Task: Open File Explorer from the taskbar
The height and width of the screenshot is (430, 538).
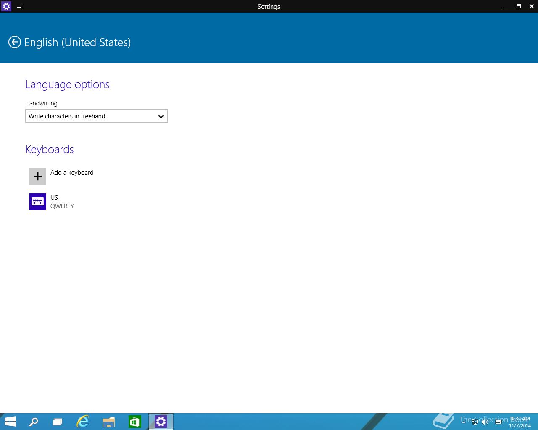Action: [x=108, y=422]
